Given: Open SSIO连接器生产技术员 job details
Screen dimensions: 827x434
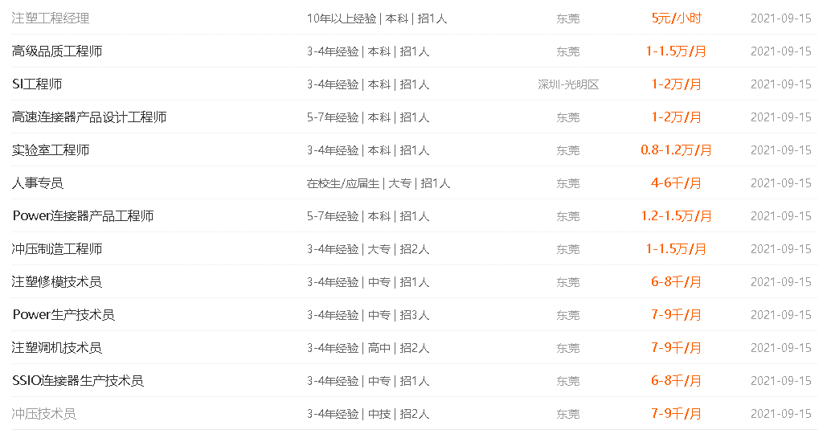Looking at the screenshot, I should tap(77, 381).
